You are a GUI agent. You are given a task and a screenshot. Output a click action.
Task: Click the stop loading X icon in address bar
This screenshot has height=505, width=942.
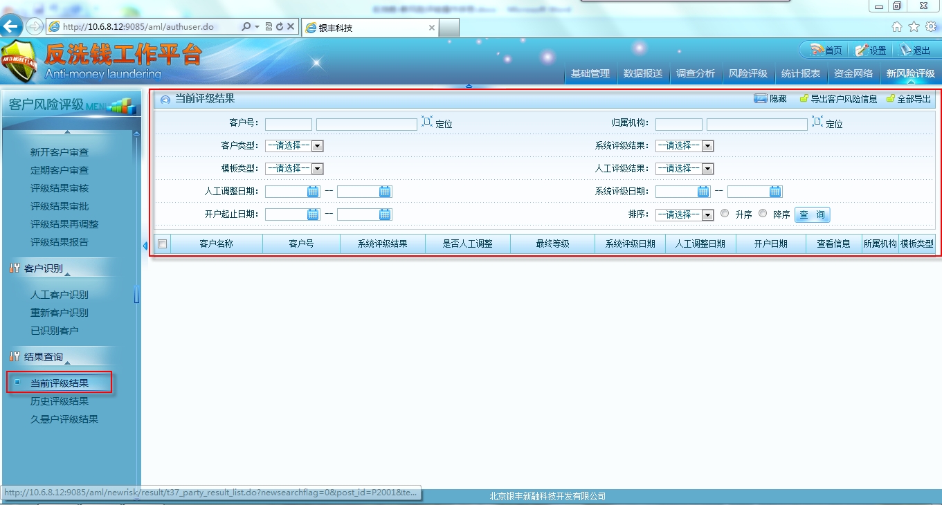click(x=291, y=27)
